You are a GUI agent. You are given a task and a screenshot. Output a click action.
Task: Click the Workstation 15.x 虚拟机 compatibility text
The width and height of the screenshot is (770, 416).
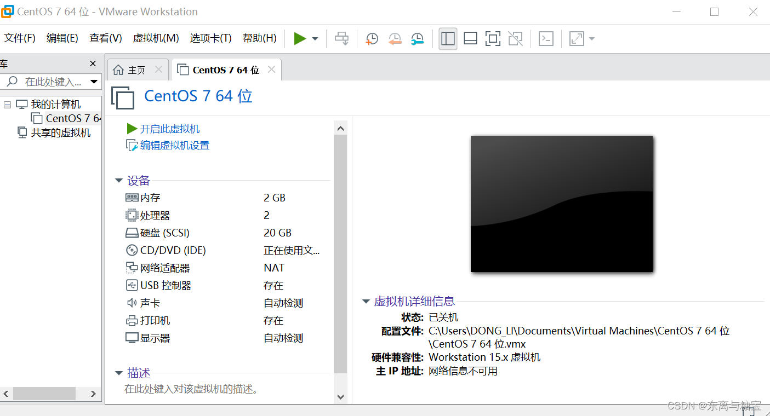click(x=484, y=357)
